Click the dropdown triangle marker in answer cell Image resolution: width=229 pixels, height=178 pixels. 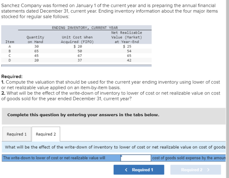(x=121, y=155)
